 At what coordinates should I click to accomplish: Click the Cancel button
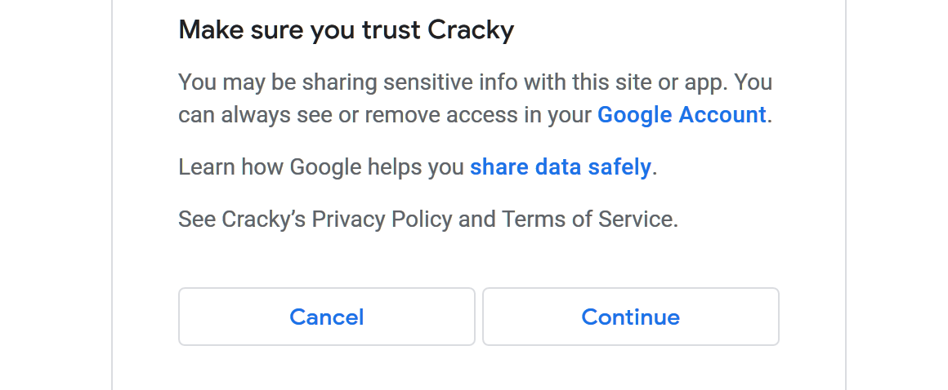point(326,317)
